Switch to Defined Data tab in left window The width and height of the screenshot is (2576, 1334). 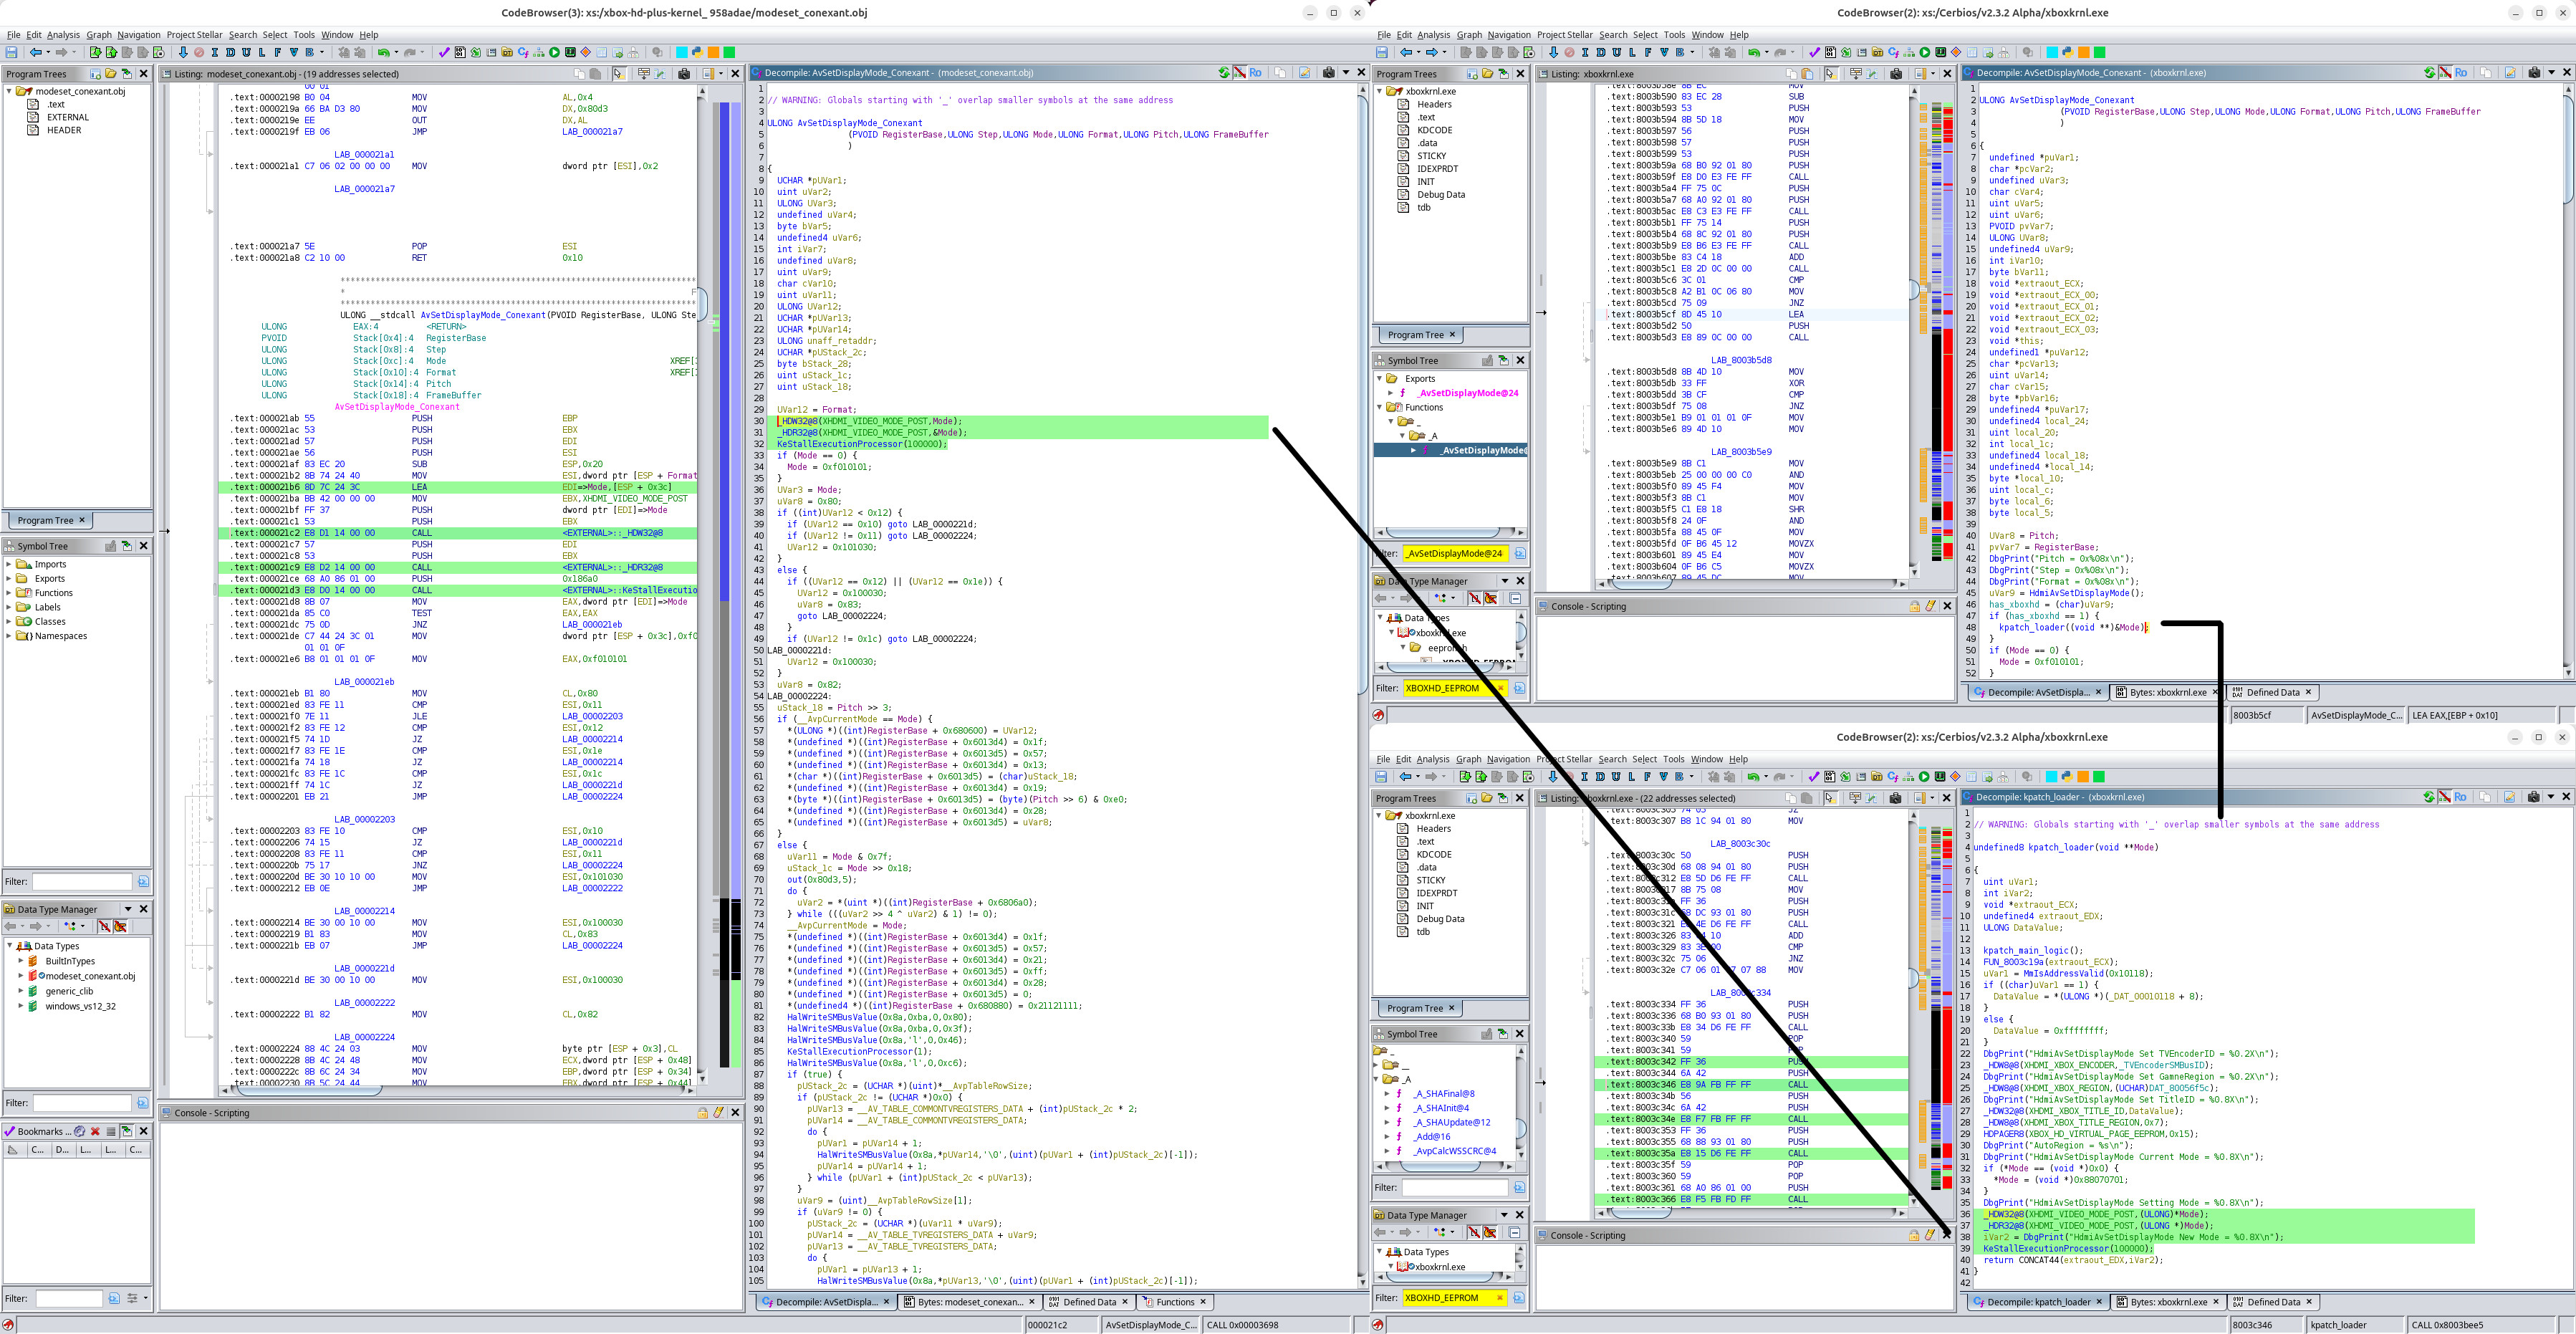[1089, 1302]
